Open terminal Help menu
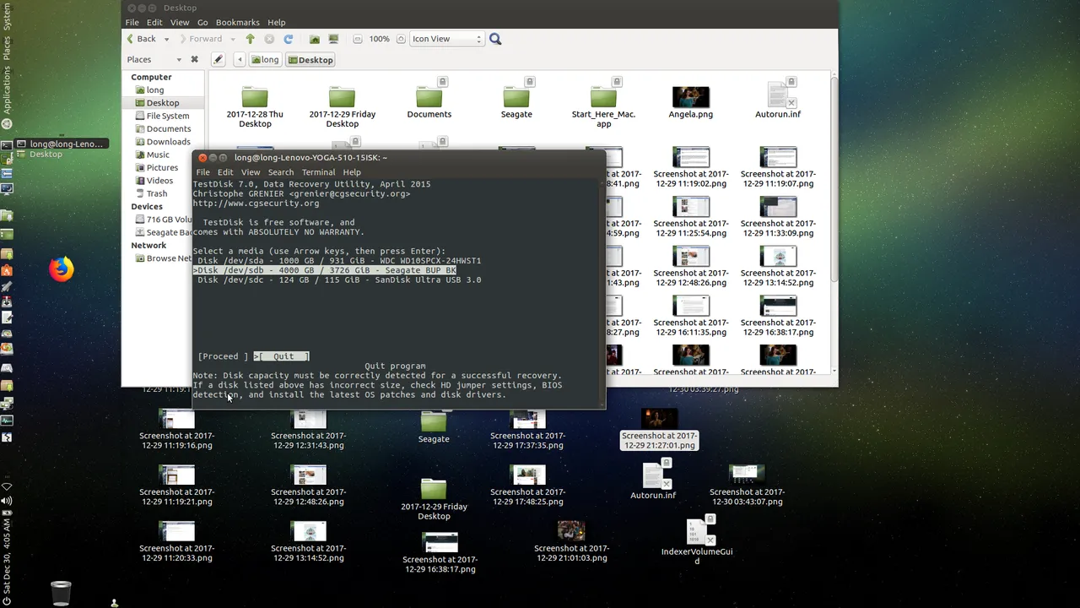 (x=352, y=172)
